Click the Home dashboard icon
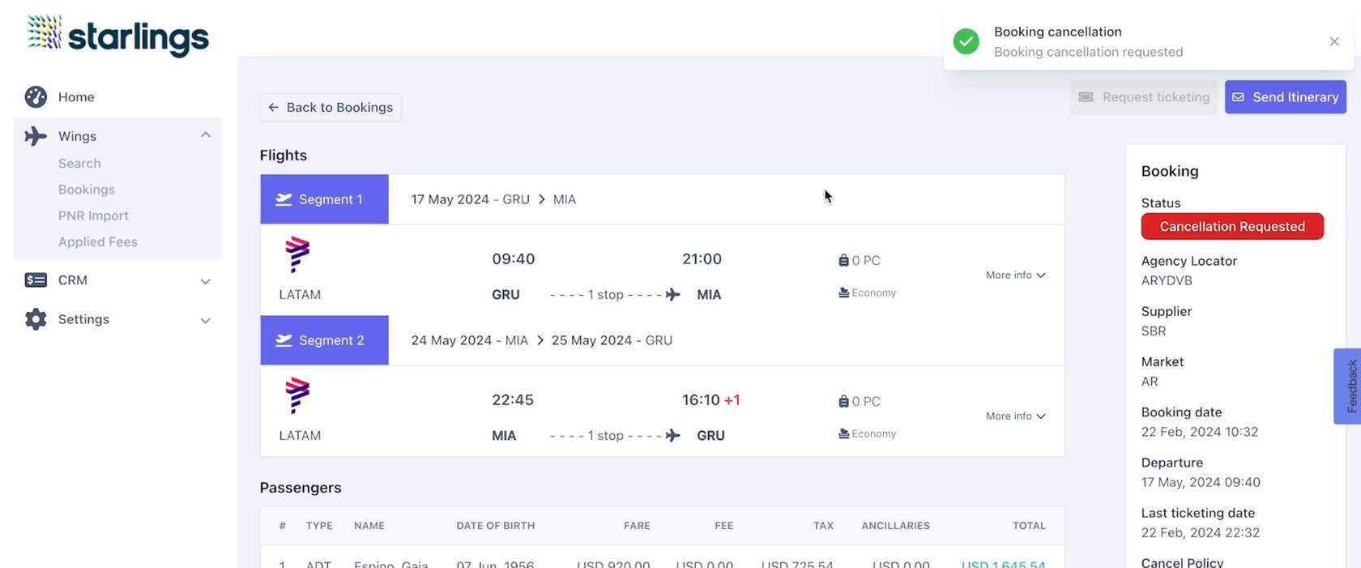 click(36, 97)
